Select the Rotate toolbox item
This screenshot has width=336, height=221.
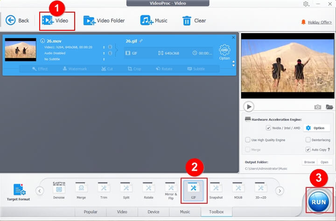coord(148,190)
